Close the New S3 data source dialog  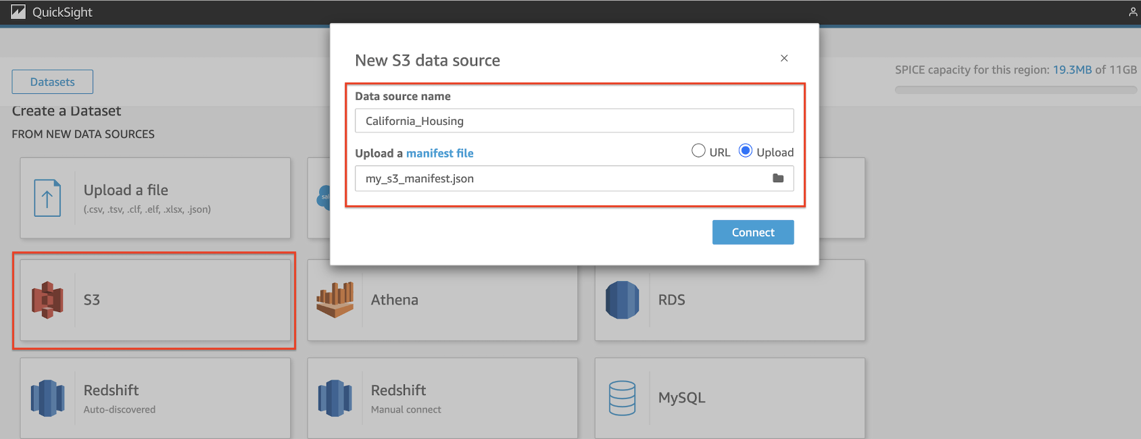(x=784, y=58)
